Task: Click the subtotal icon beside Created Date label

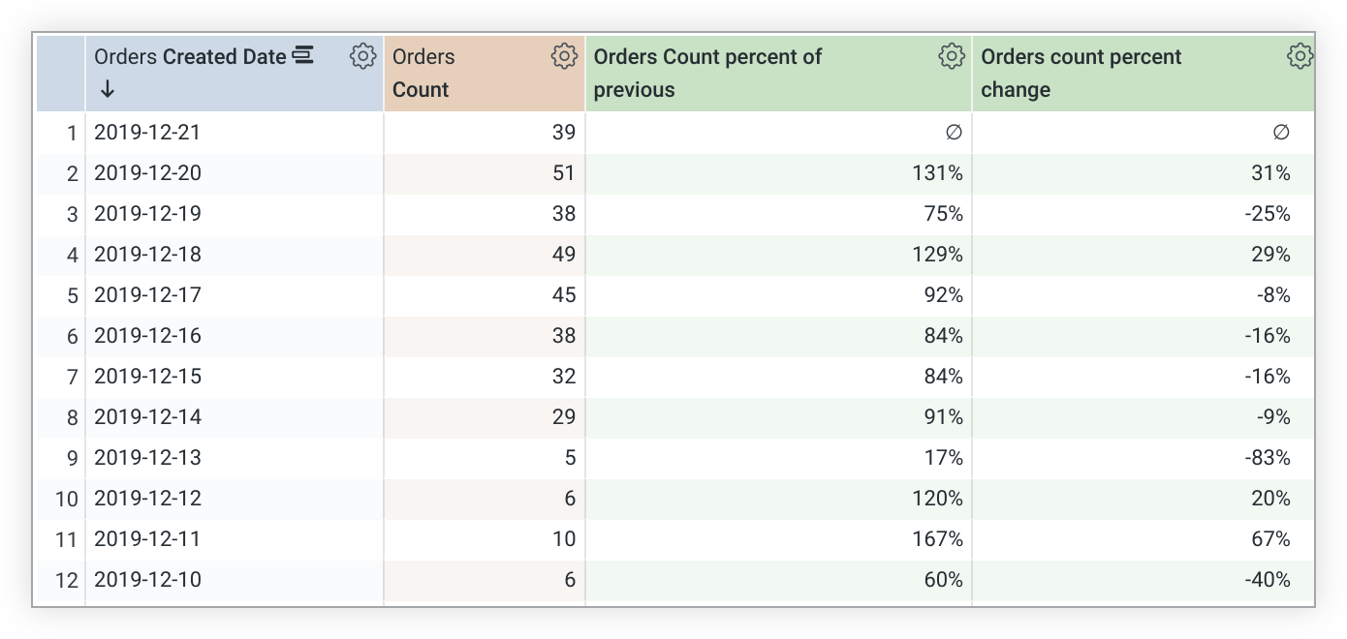Action: [x=303, y=55]
